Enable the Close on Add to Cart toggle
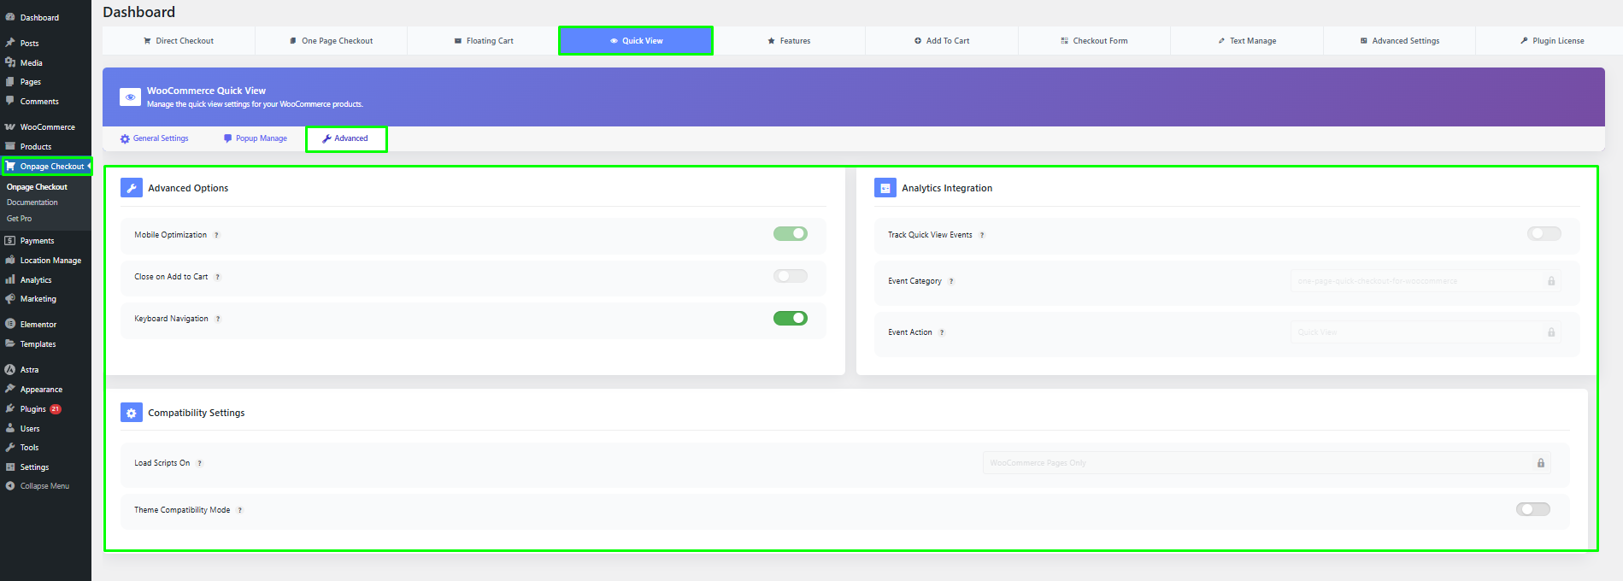1623x581 pixels. [x=790, y=276]
